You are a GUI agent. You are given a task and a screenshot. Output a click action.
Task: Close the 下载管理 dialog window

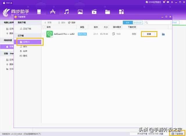(170, 17)
